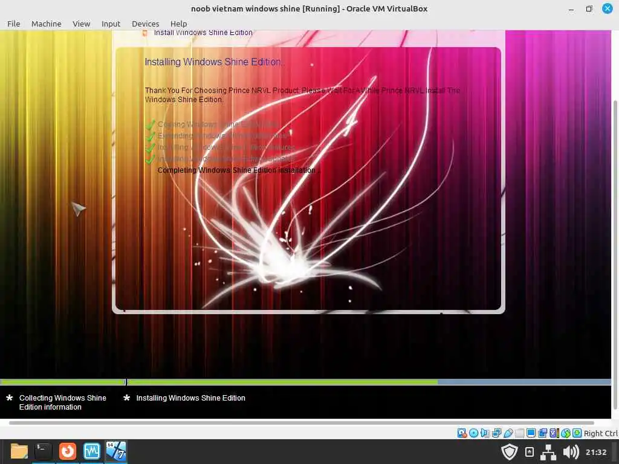Click the shared folders status icon
619x464 pixels.
point(519,433)
